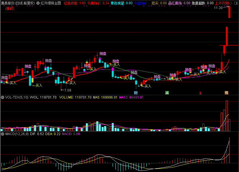Click the 红升绿降主图 indicator name
This screenshot has height=172, width=239.
pyautogui.click(x=51, y=3)
